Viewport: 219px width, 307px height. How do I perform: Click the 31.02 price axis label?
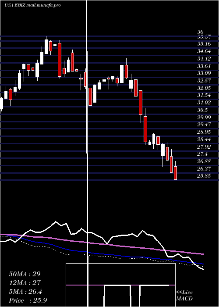tap(204, 103)
